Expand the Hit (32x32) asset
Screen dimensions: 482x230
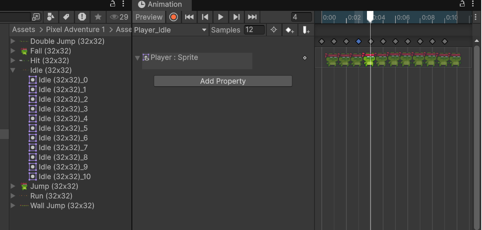click(13, 60)
